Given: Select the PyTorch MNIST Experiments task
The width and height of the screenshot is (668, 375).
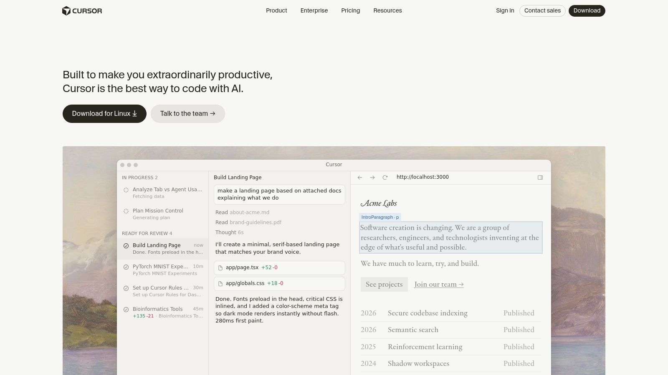Looking at the screenshot, I should click(163, 270).
